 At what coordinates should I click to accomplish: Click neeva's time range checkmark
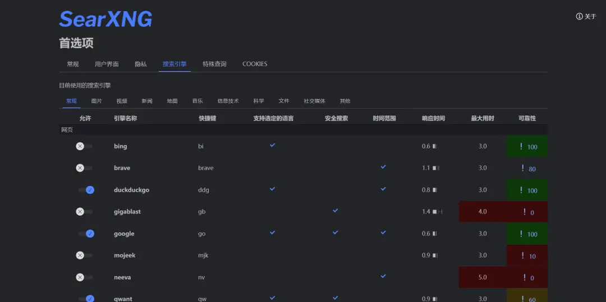click(x=383, y=276)
